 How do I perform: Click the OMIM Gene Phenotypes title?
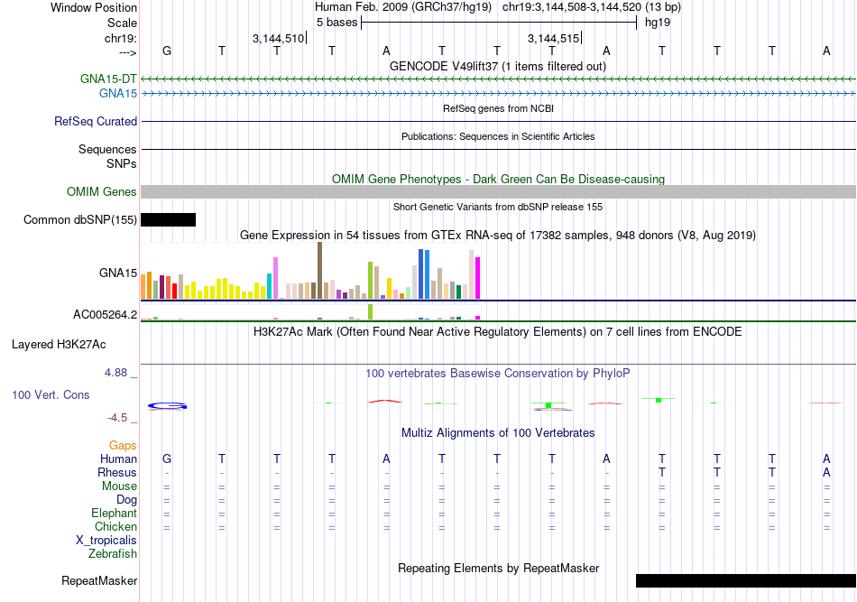[499, 179]
